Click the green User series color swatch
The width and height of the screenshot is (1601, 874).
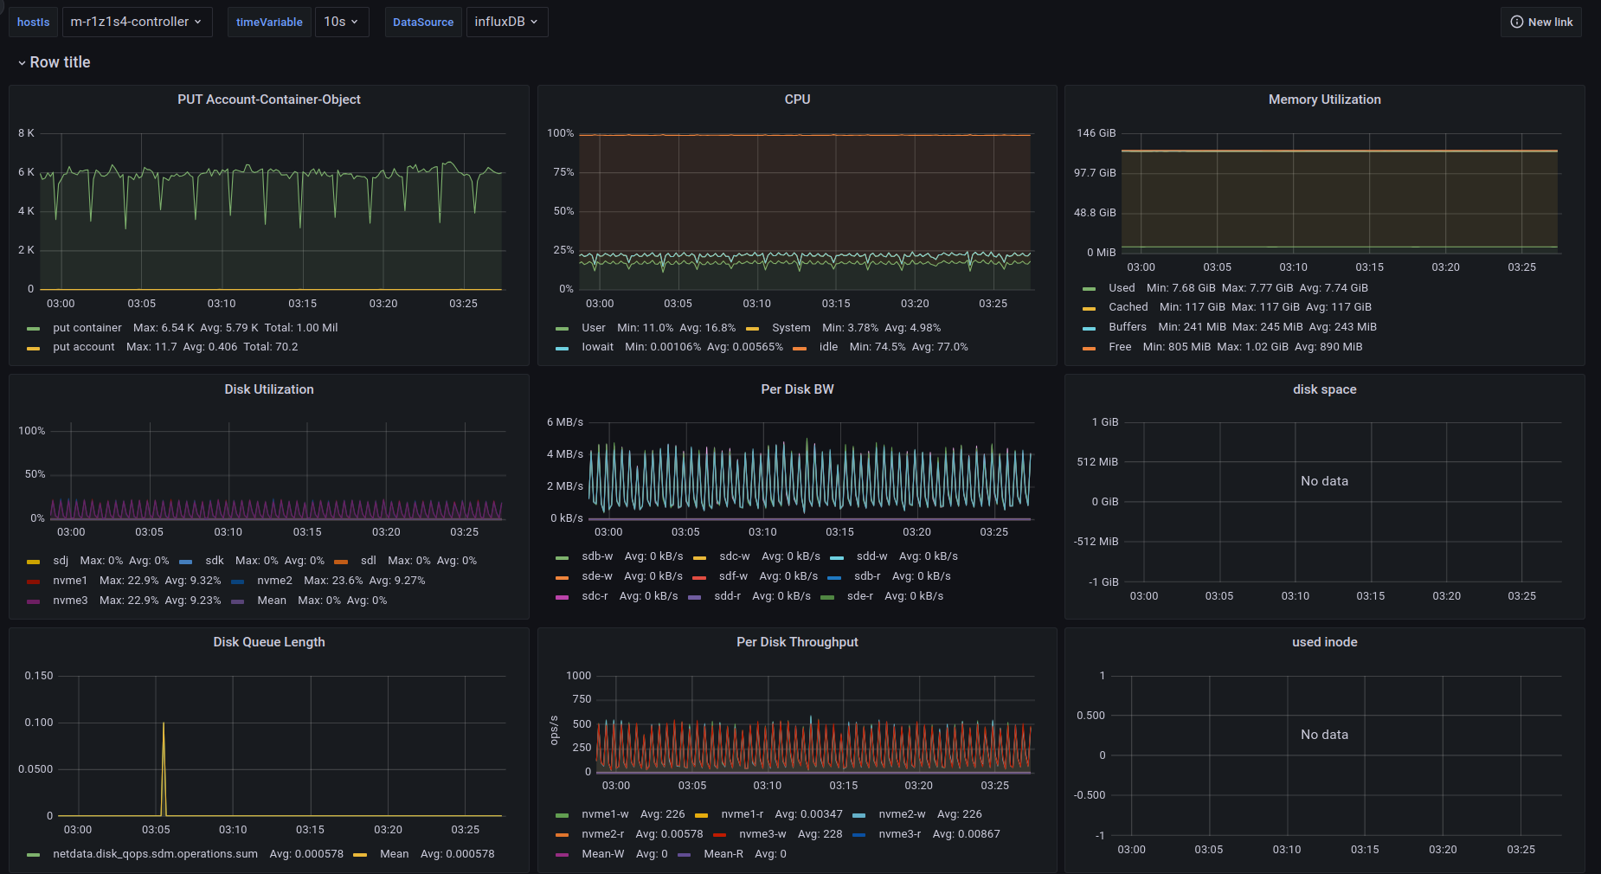(x=563, y=329)
